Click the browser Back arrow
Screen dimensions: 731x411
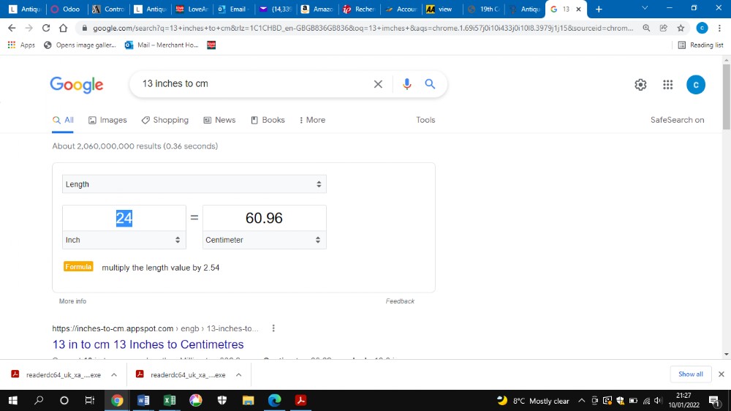12,28
